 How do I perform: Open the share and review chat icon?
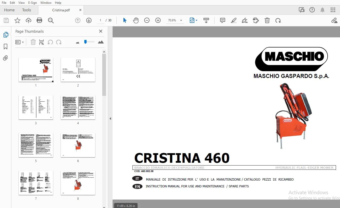click(x=301, y=10)
